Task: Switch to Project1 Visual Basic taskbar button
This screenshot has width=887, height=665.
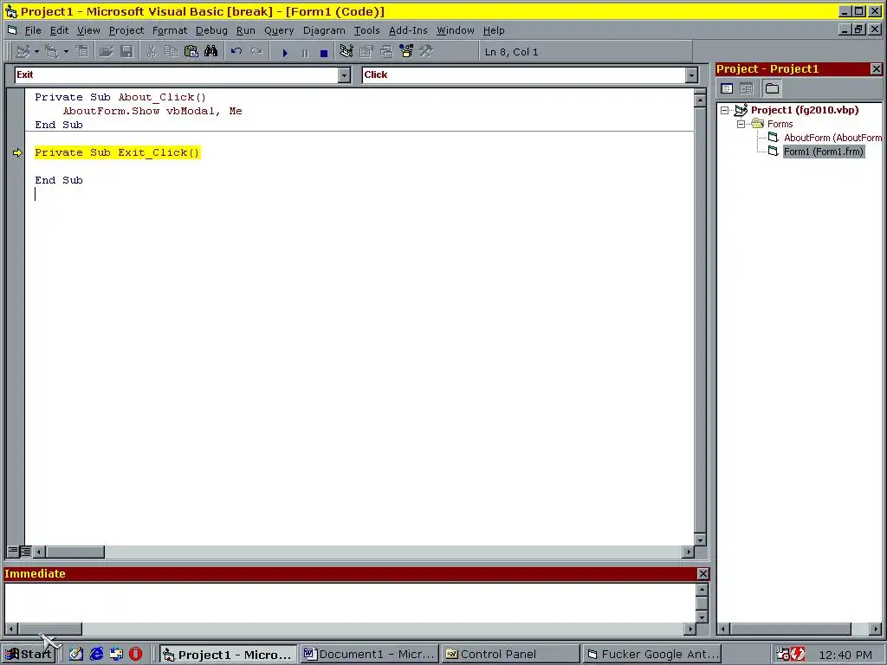Action: click(x=228, y=655)
